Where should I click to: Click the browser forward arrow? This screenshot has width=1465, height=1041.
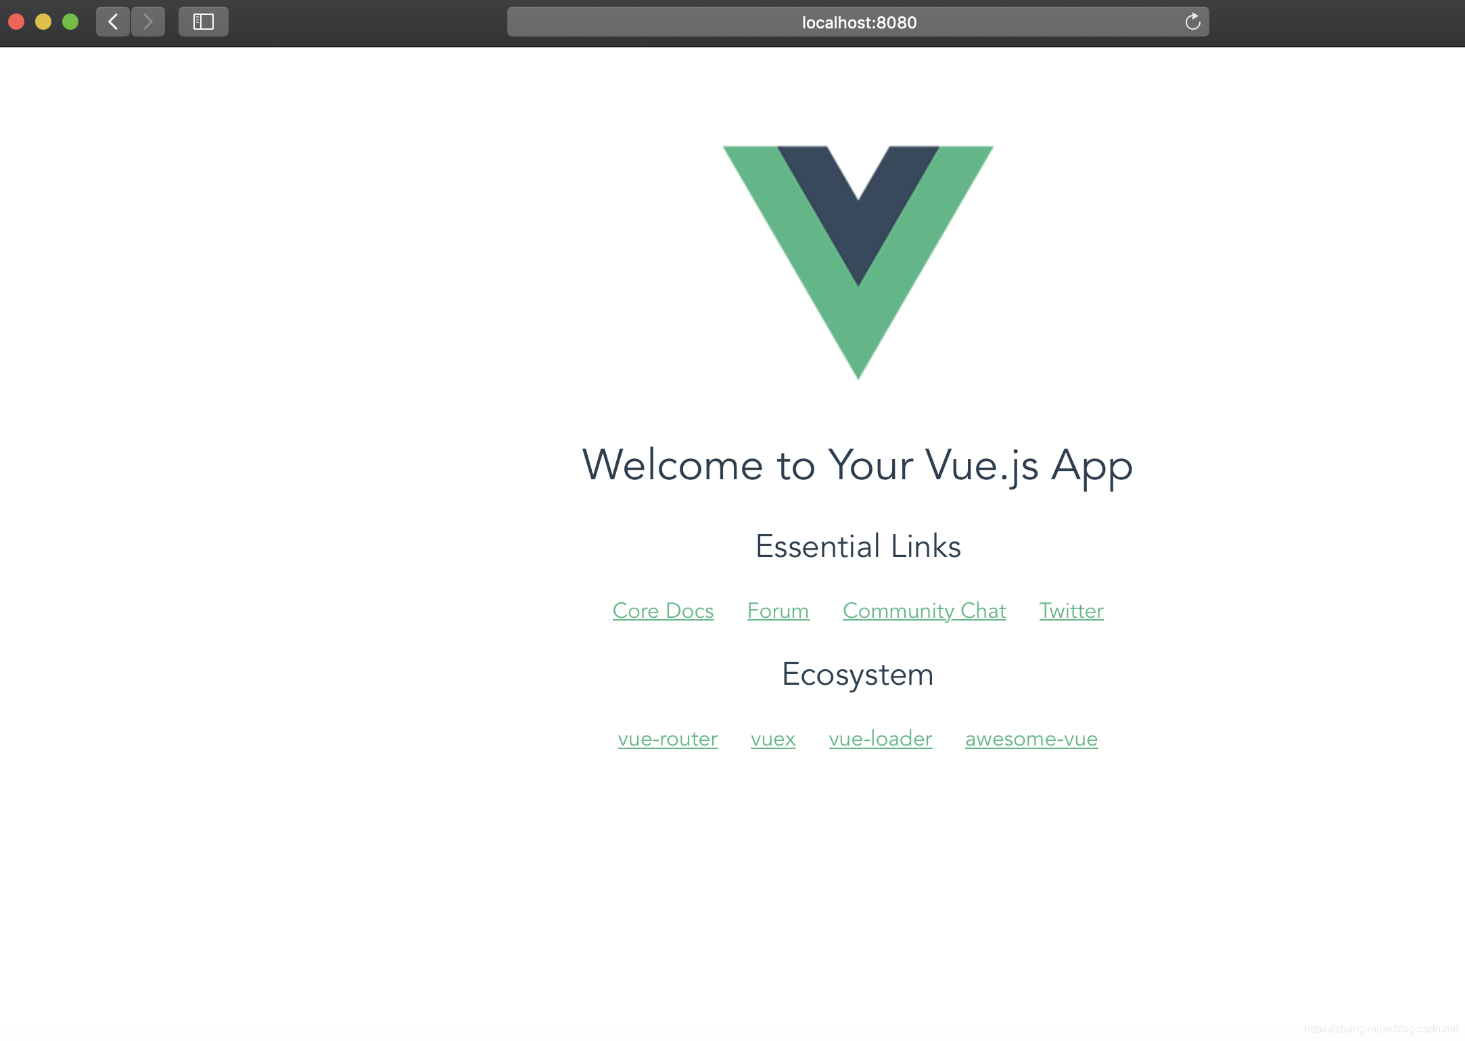148,22
